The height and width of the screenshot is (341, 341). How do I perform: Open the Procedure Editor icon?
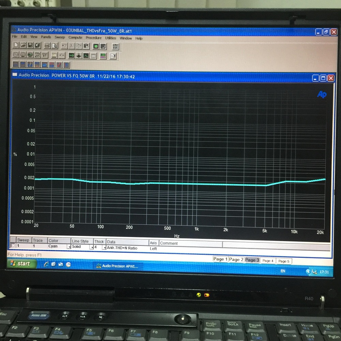113,56
